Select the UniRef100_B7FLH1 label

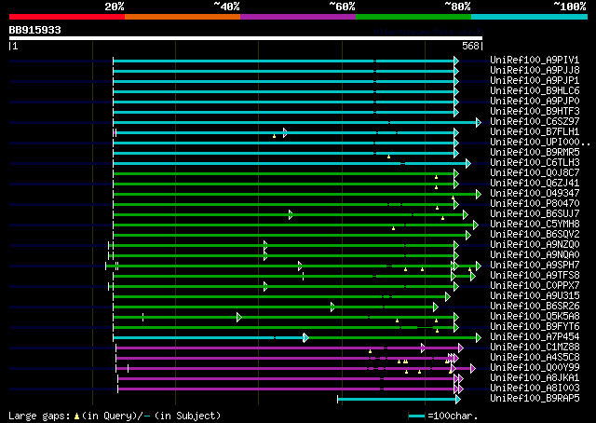click(x=535, y=132)
